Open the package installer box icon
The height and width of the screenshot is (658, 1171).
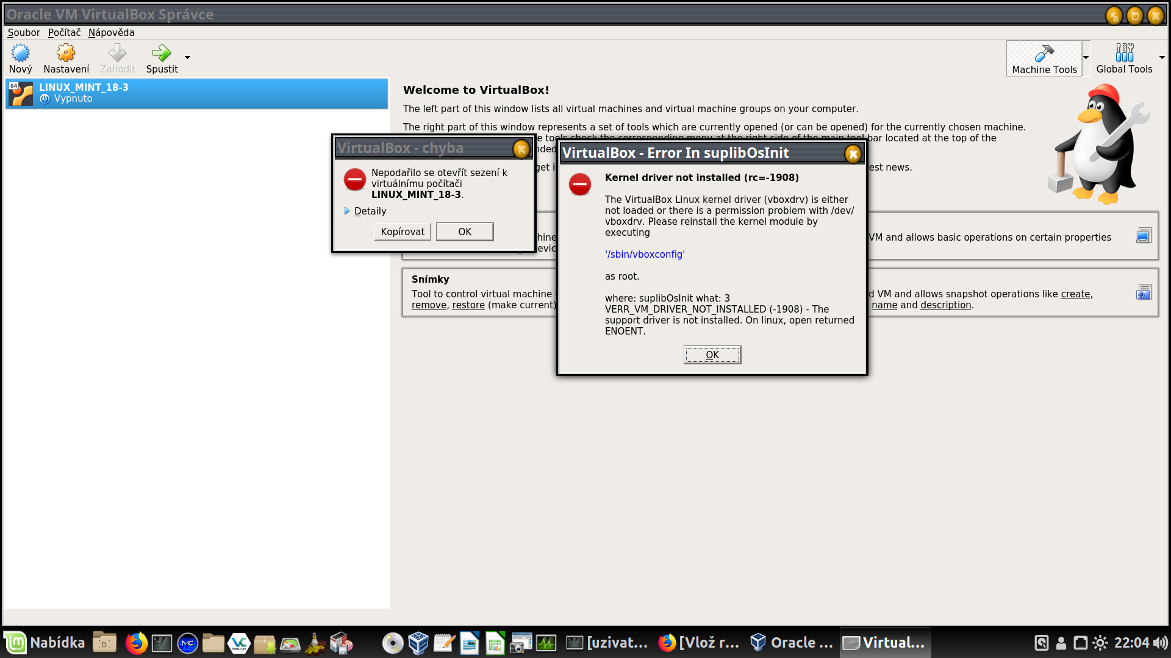pyautogui.click(x=264, y=643)
